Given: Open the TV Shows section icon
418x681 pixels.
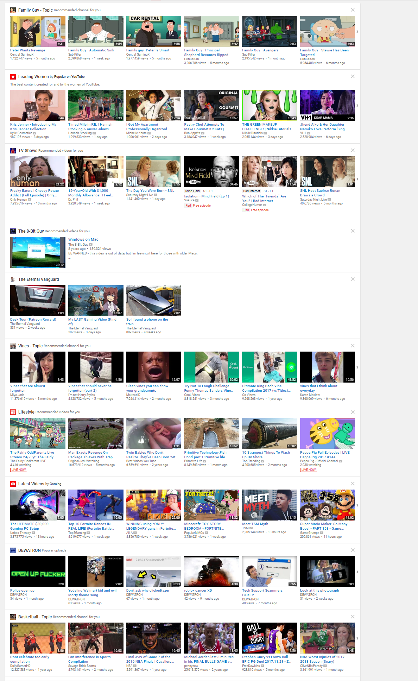Looking at the screenshot, I should [x=13, y=151].
